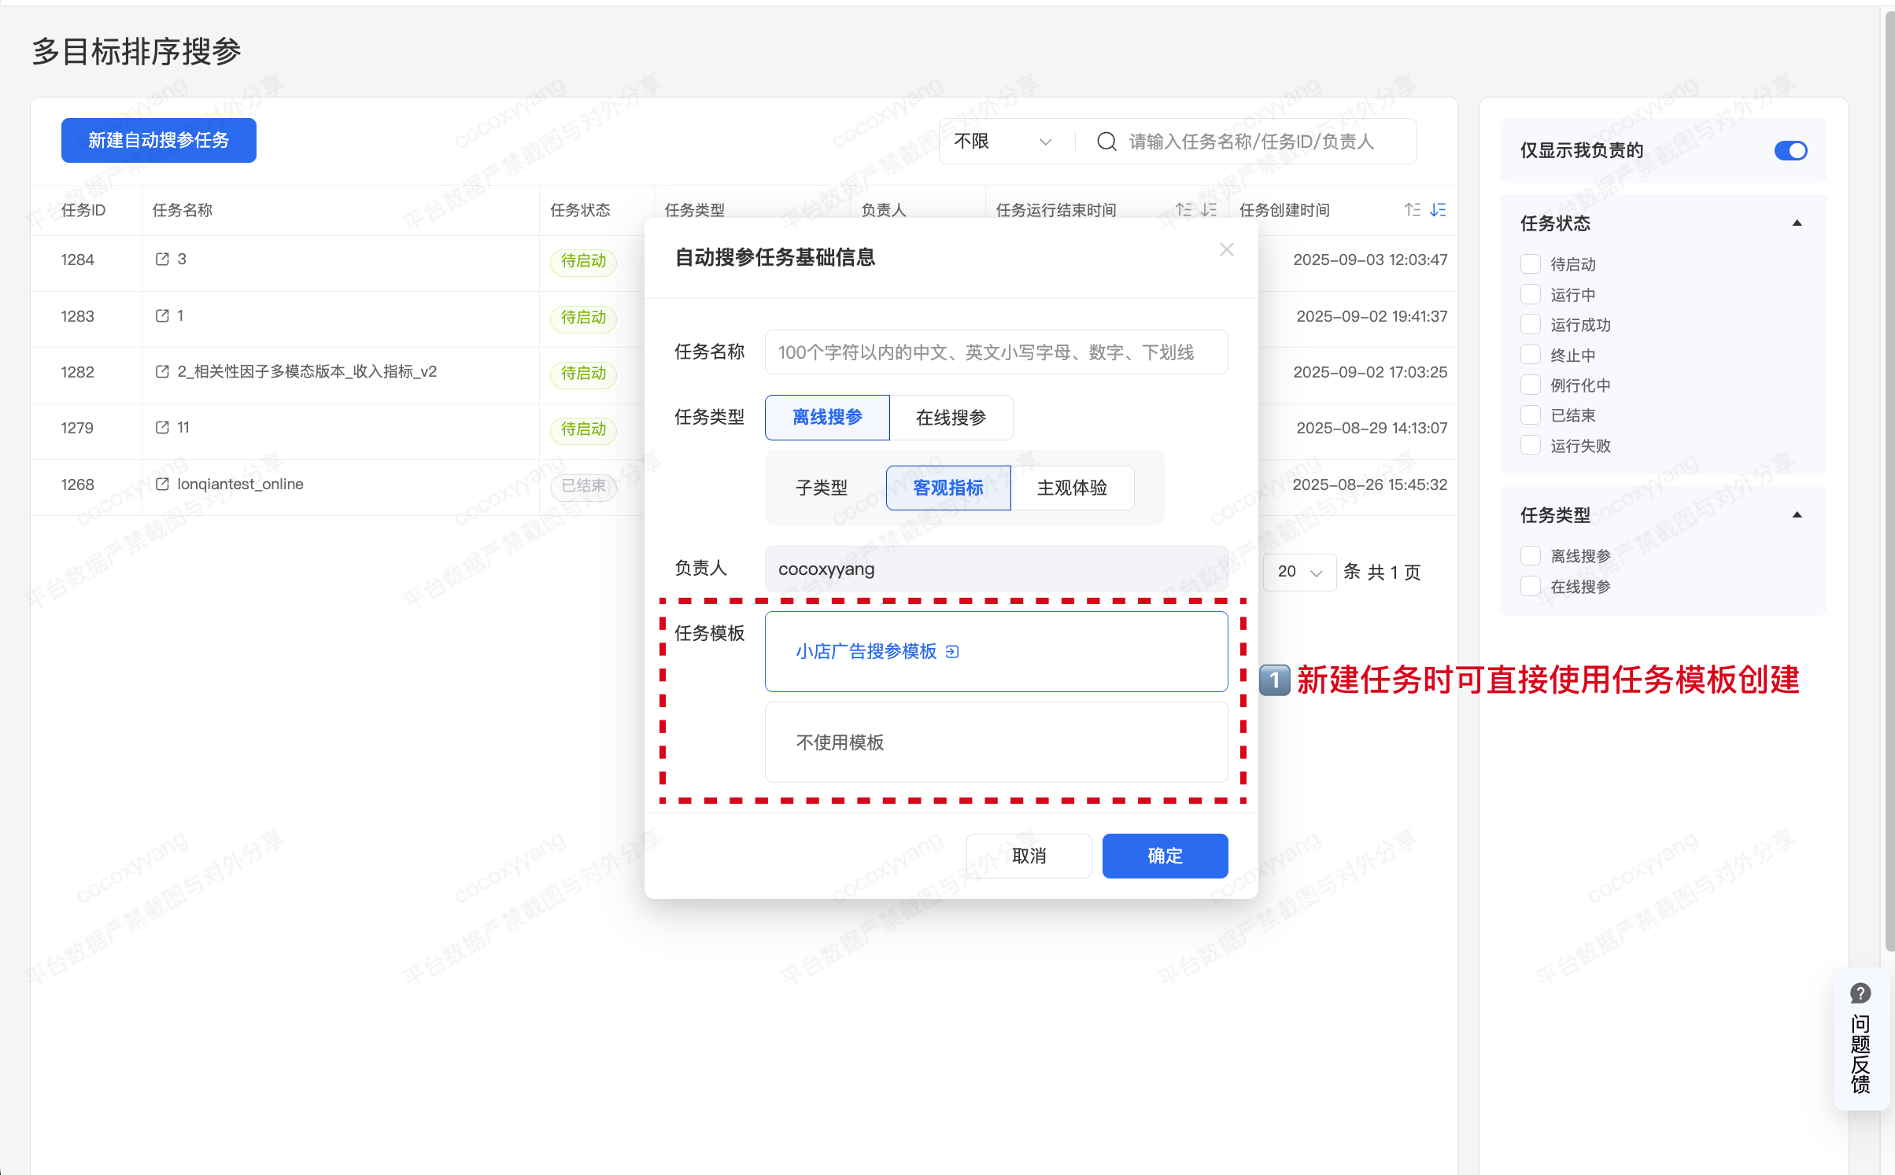Check the 离线搜参 task type filter
The width and height of the screenshot is (1895, 1175).
[1531, 556]
